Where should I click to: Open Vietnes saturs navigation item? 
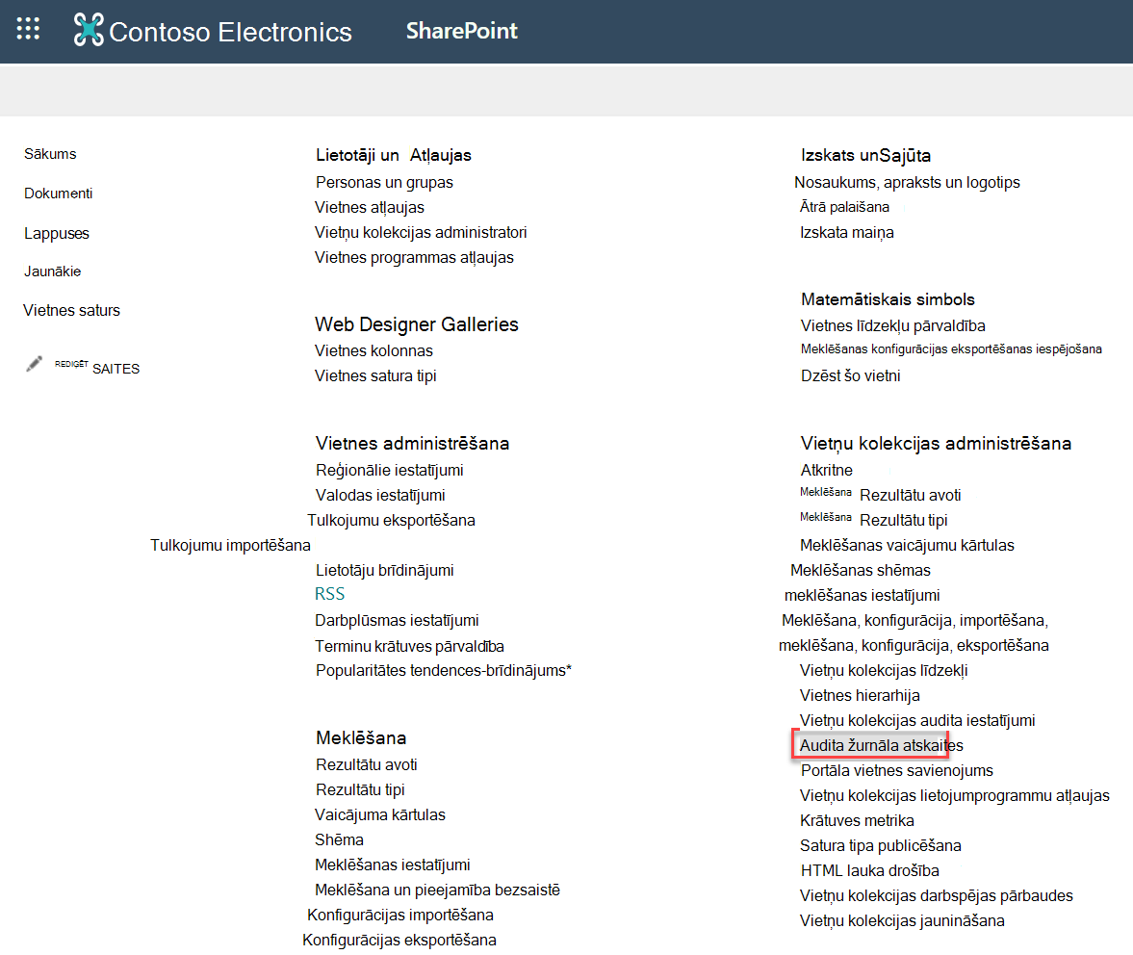click(x=71, y=311)
